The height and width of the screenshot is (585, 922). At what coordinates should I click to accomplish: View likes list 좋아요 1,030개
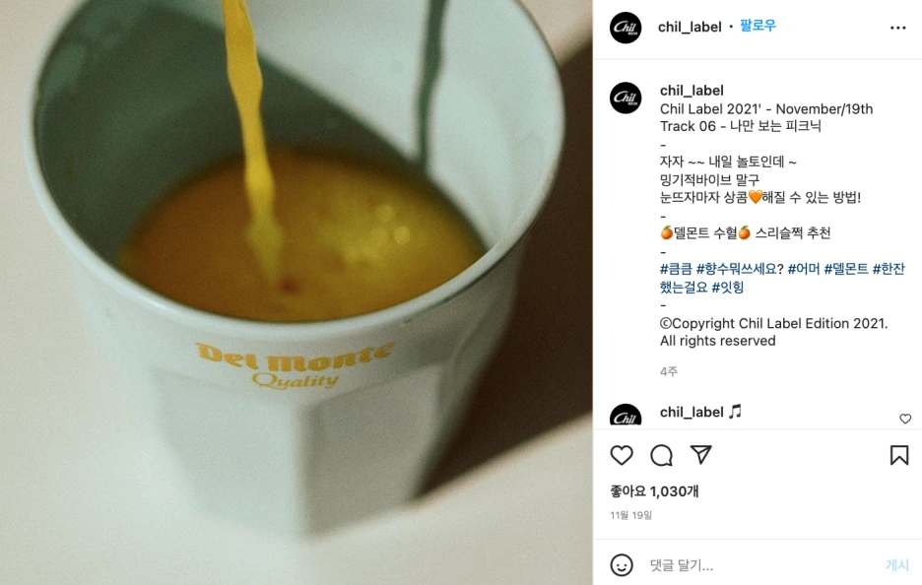[x=654, y=490]
